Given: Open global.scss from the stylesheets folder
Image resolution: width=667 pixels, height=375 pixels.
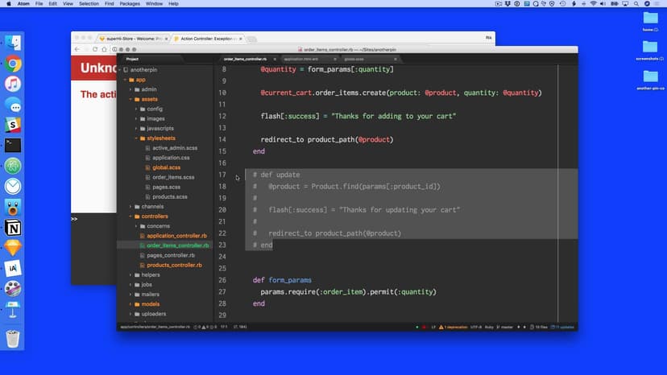Looking at the screenshot, I should tap(167, 167).
